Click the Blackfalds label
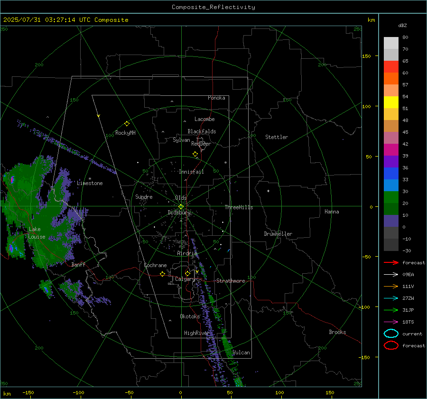Viewport: 427px width, 399px height. click(x=202, y=131)
